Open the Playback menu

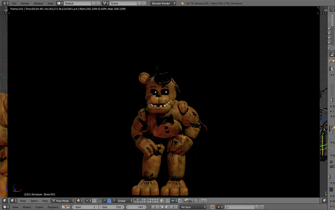tap(53, 207)
